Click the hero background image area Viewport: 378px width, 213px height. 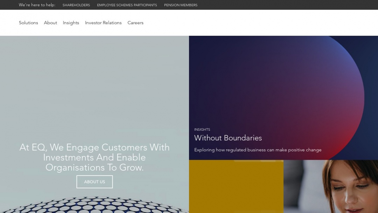tap(94, 88)
